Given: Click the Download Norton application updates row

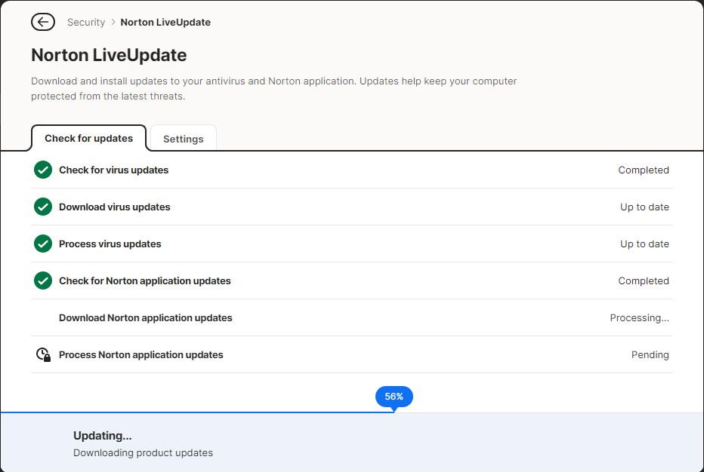Looking at the screenshot, I should pos(146,317).
